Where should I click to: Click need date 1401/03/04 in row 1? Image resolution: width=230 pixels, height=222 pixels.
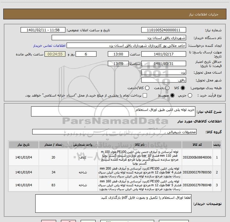coord(24,157)
